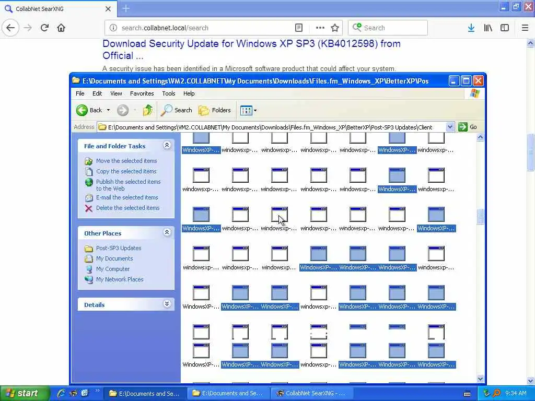Click Move the selected items

point(126,161)
